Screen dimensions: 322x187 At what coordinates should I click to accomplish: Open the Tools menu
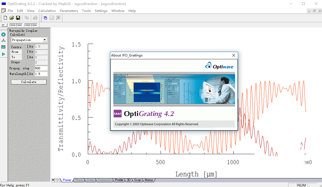click(86, 11)
